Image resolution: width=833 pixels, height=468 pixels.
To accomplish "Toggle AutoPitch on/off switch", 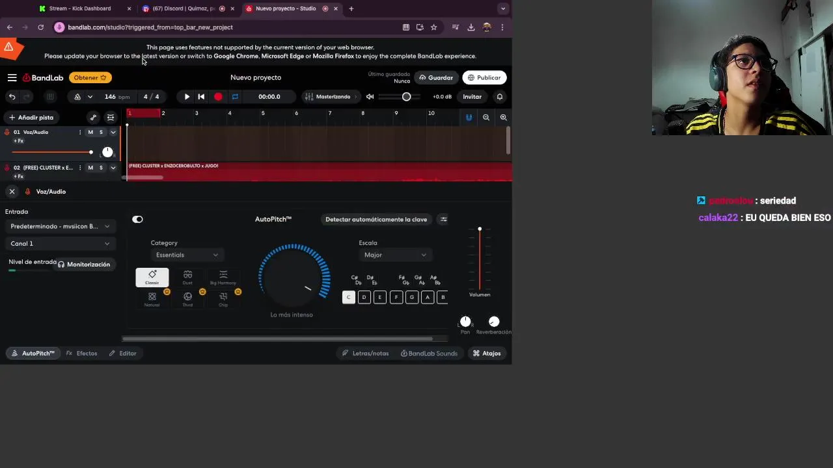I will 137,220.
